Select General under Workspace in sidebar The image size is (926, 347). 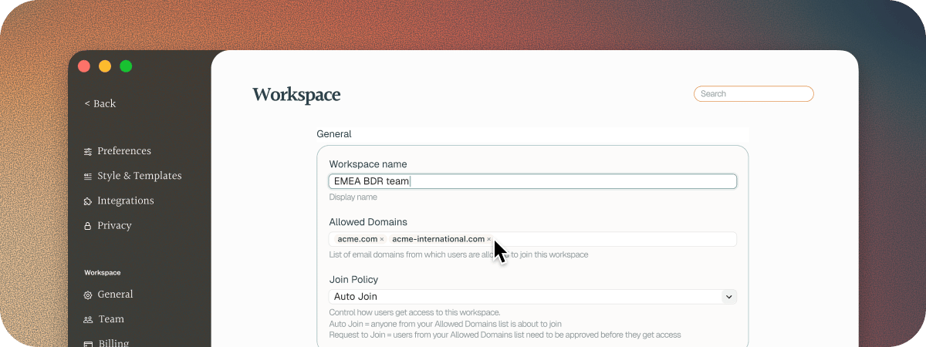pos(115,295)
